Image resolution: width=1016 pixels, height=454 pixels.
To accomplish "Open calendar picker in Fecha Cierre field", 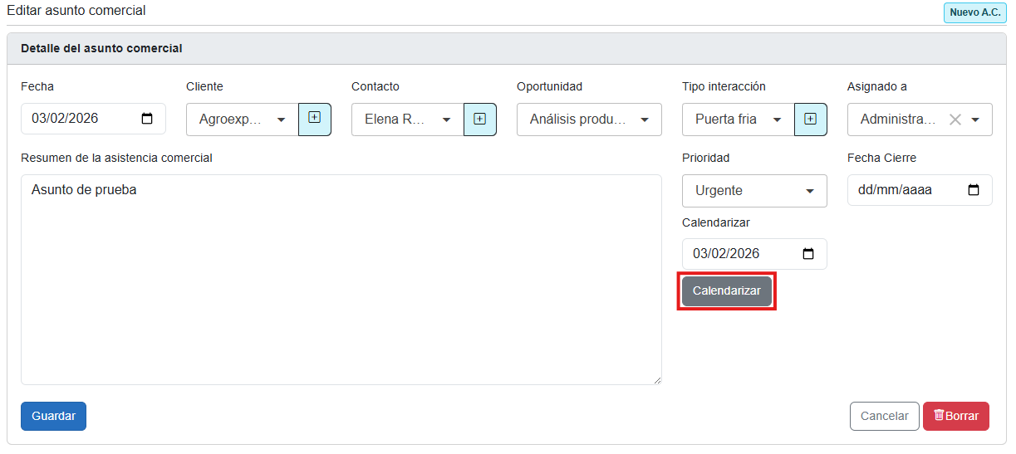I will point(974,190).
